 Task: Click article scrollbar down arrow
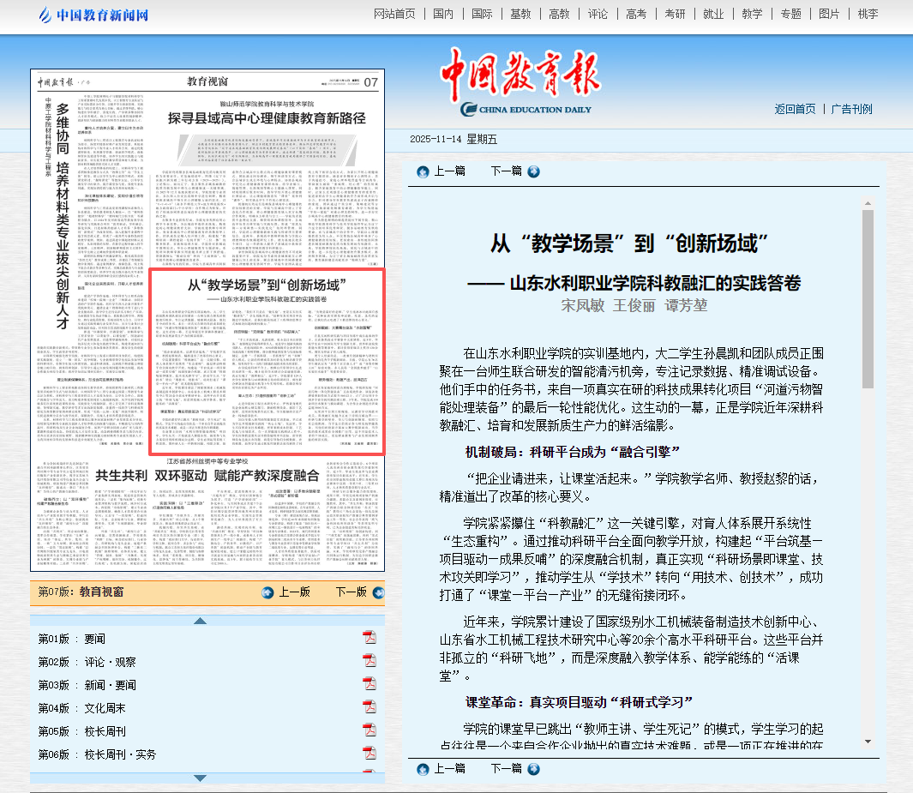click(x=868, y=742)
